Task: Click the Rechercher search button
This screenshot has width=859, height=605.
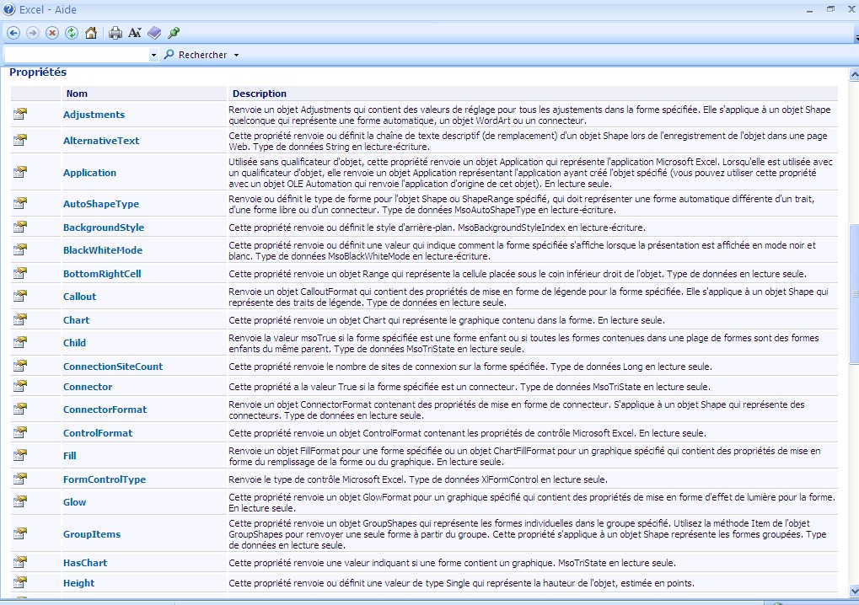Action: (196, 55)
